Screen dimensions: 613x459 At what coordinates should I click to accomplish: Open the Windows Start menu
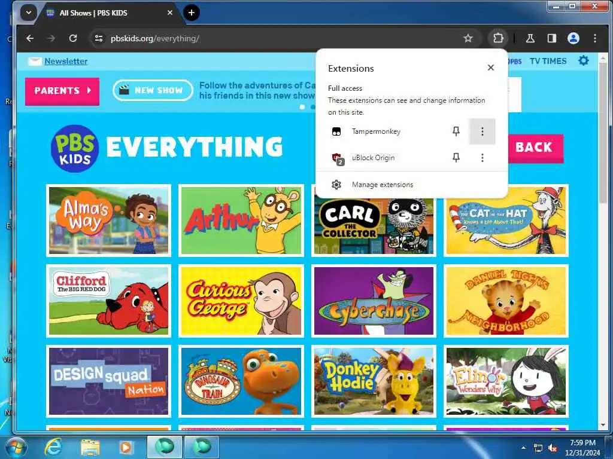click(15, 447)
